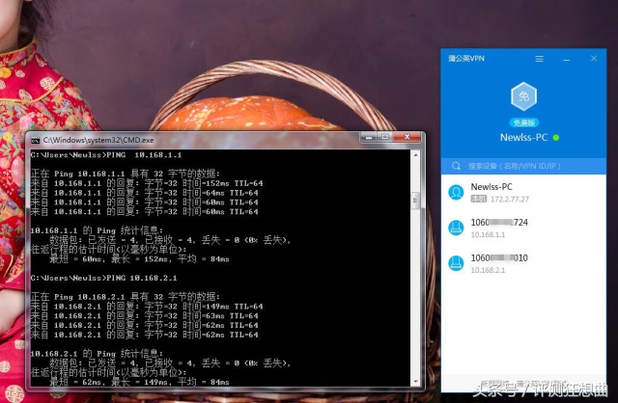The image size is (618, 403).
Task: Click the hexagon avatar logo in VPN header
Action: coord(523,96)
